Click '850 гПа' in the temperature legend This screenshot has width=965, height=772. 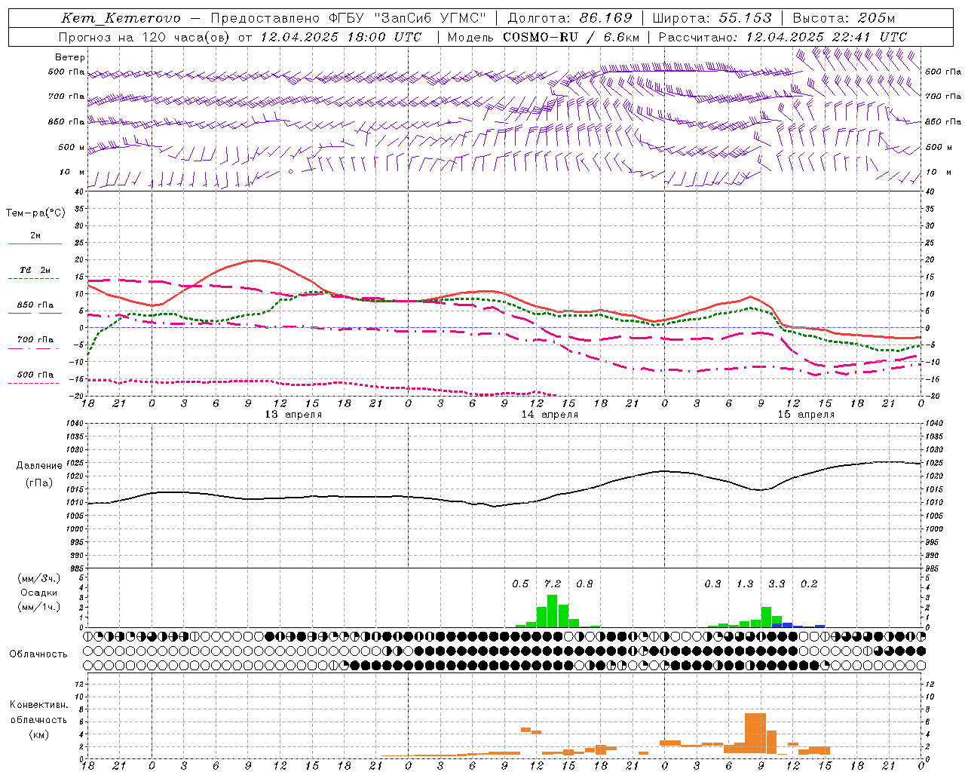pos(35,305)
